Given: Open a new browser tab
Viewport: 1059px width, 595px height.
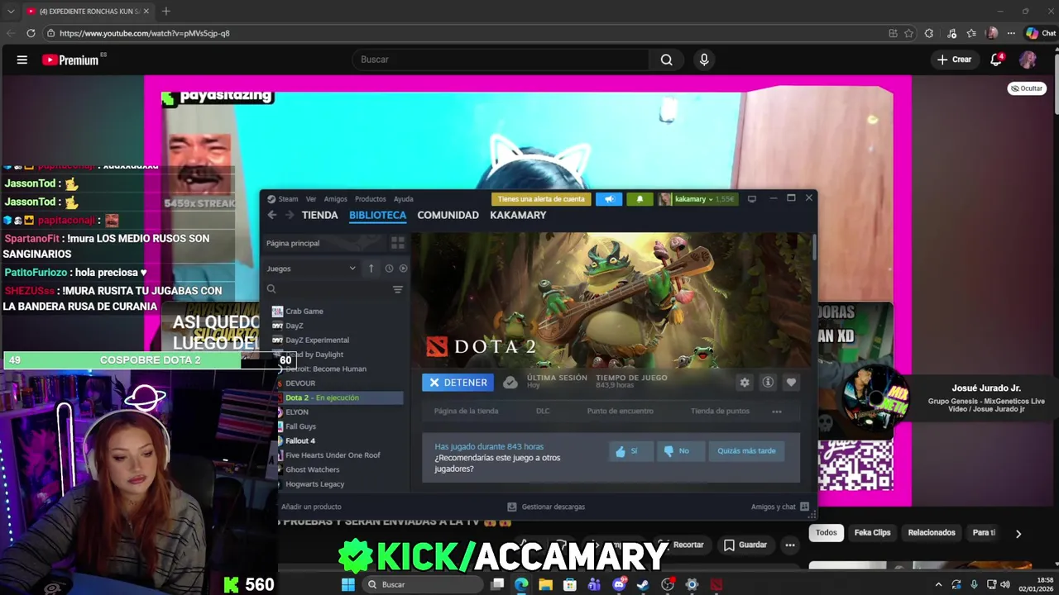Looking at the screenshot, I should 165,11.
